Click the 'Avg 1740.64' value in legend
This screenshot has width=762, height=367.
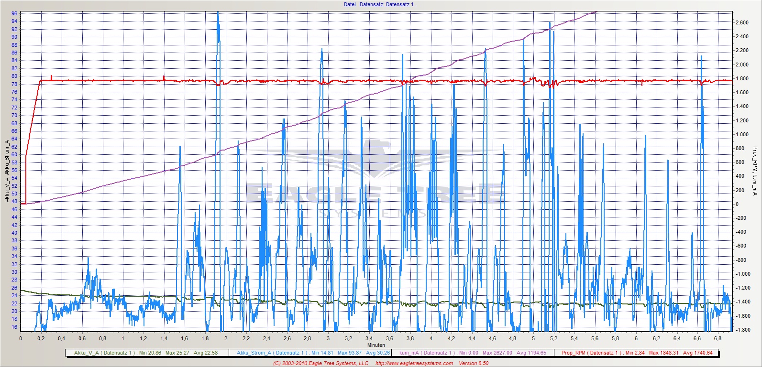coord(698,353)
